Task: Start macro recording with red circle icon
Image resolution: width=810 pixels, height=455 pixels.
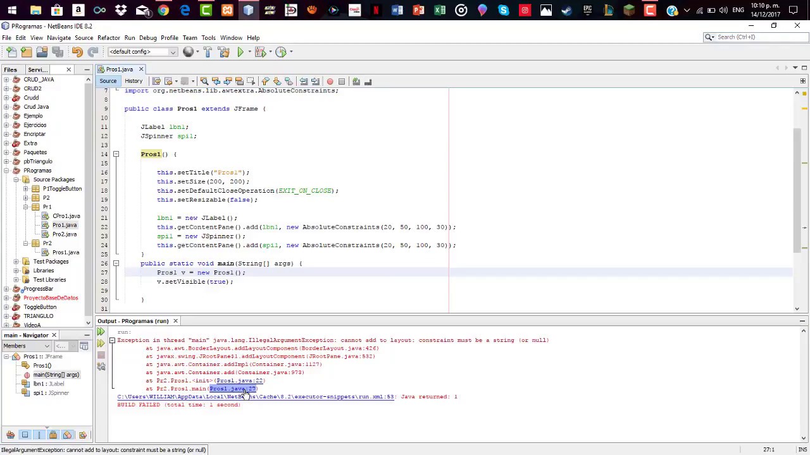Action: coord(330,82)
